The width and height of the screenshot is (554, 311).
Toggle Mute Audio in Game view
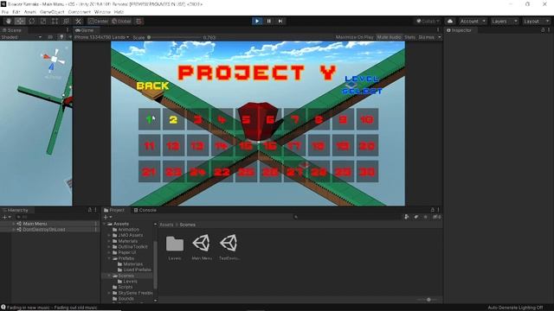click(389, 37)
